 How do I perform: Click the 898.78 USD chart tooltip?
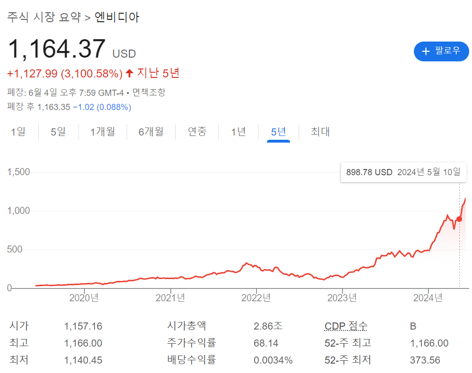pos(403,172)
